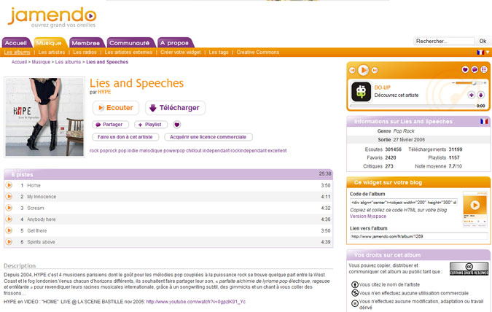492x312 pixels.
Task: Click the Télécharger download button
Action: click(x=175, y=108)
